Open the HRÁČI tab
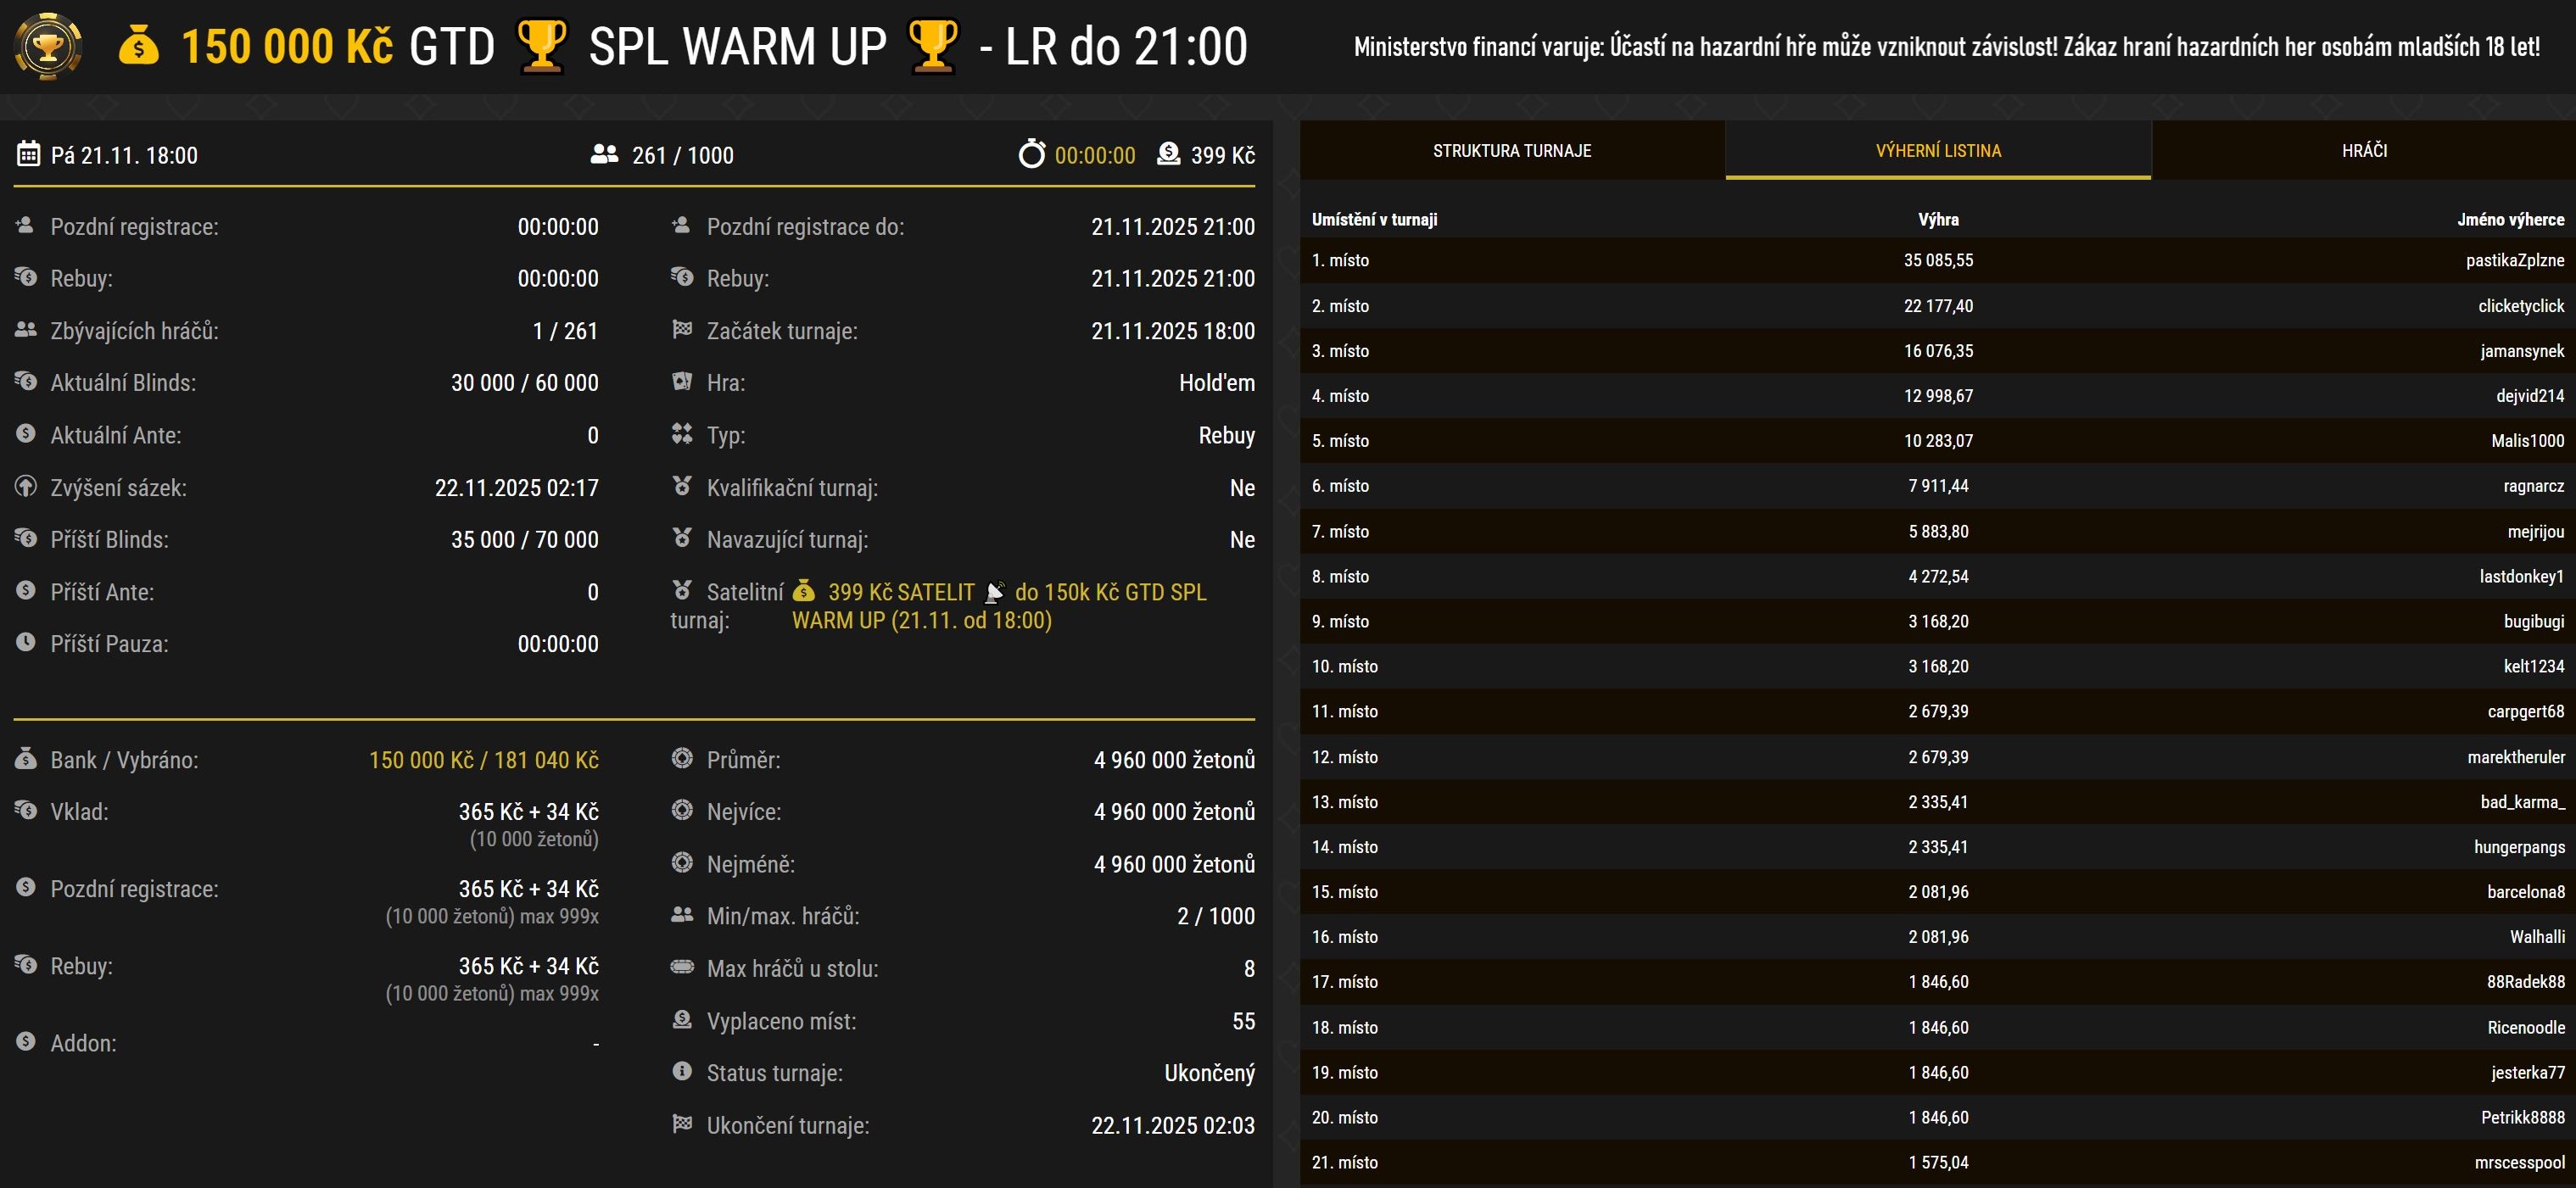This screenshot has height=1188, width=2576. [2363, 151]
